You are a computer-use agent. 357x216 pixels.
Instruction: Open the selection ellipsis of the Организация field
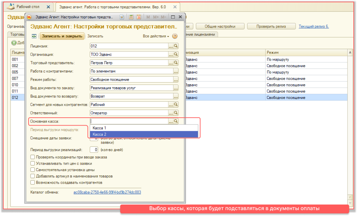(171, 54)
